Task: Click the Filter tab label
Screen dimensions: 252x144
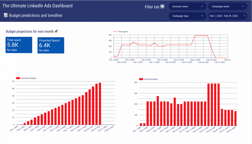Action: click(x=152, y=7)
